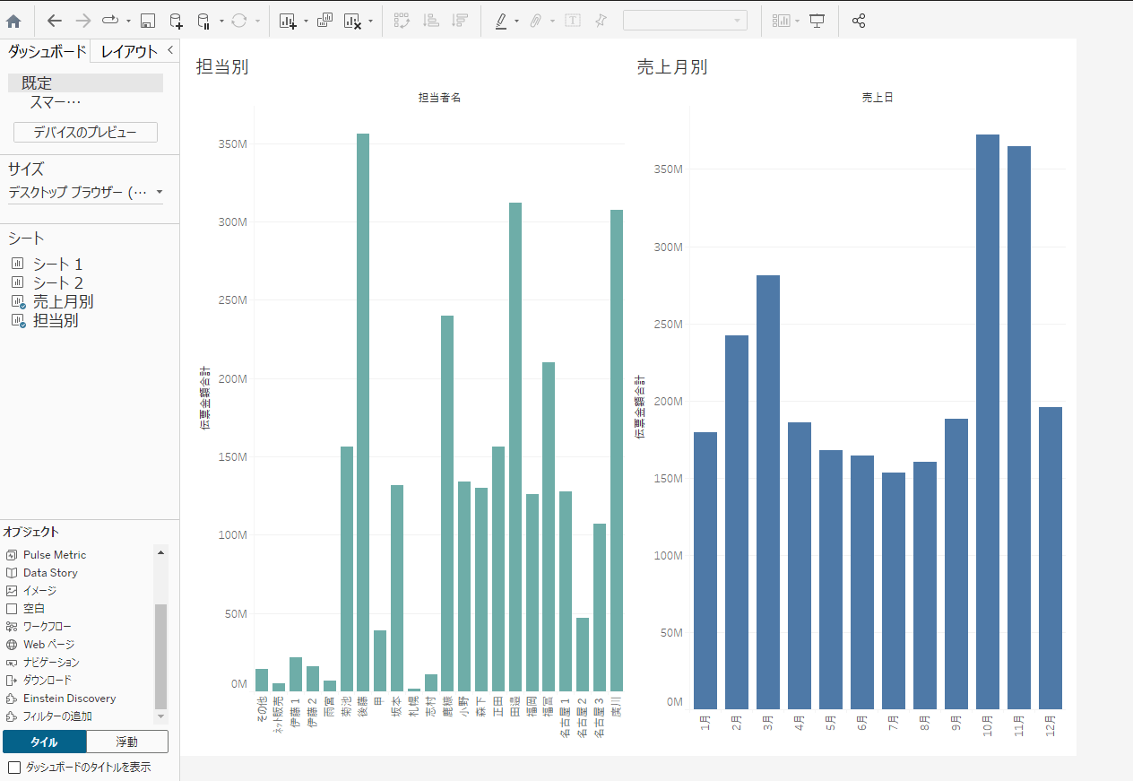Click the デバイスのプレビュー button
The width and height of the screenshot is (1133, 781).
point(85,132)
